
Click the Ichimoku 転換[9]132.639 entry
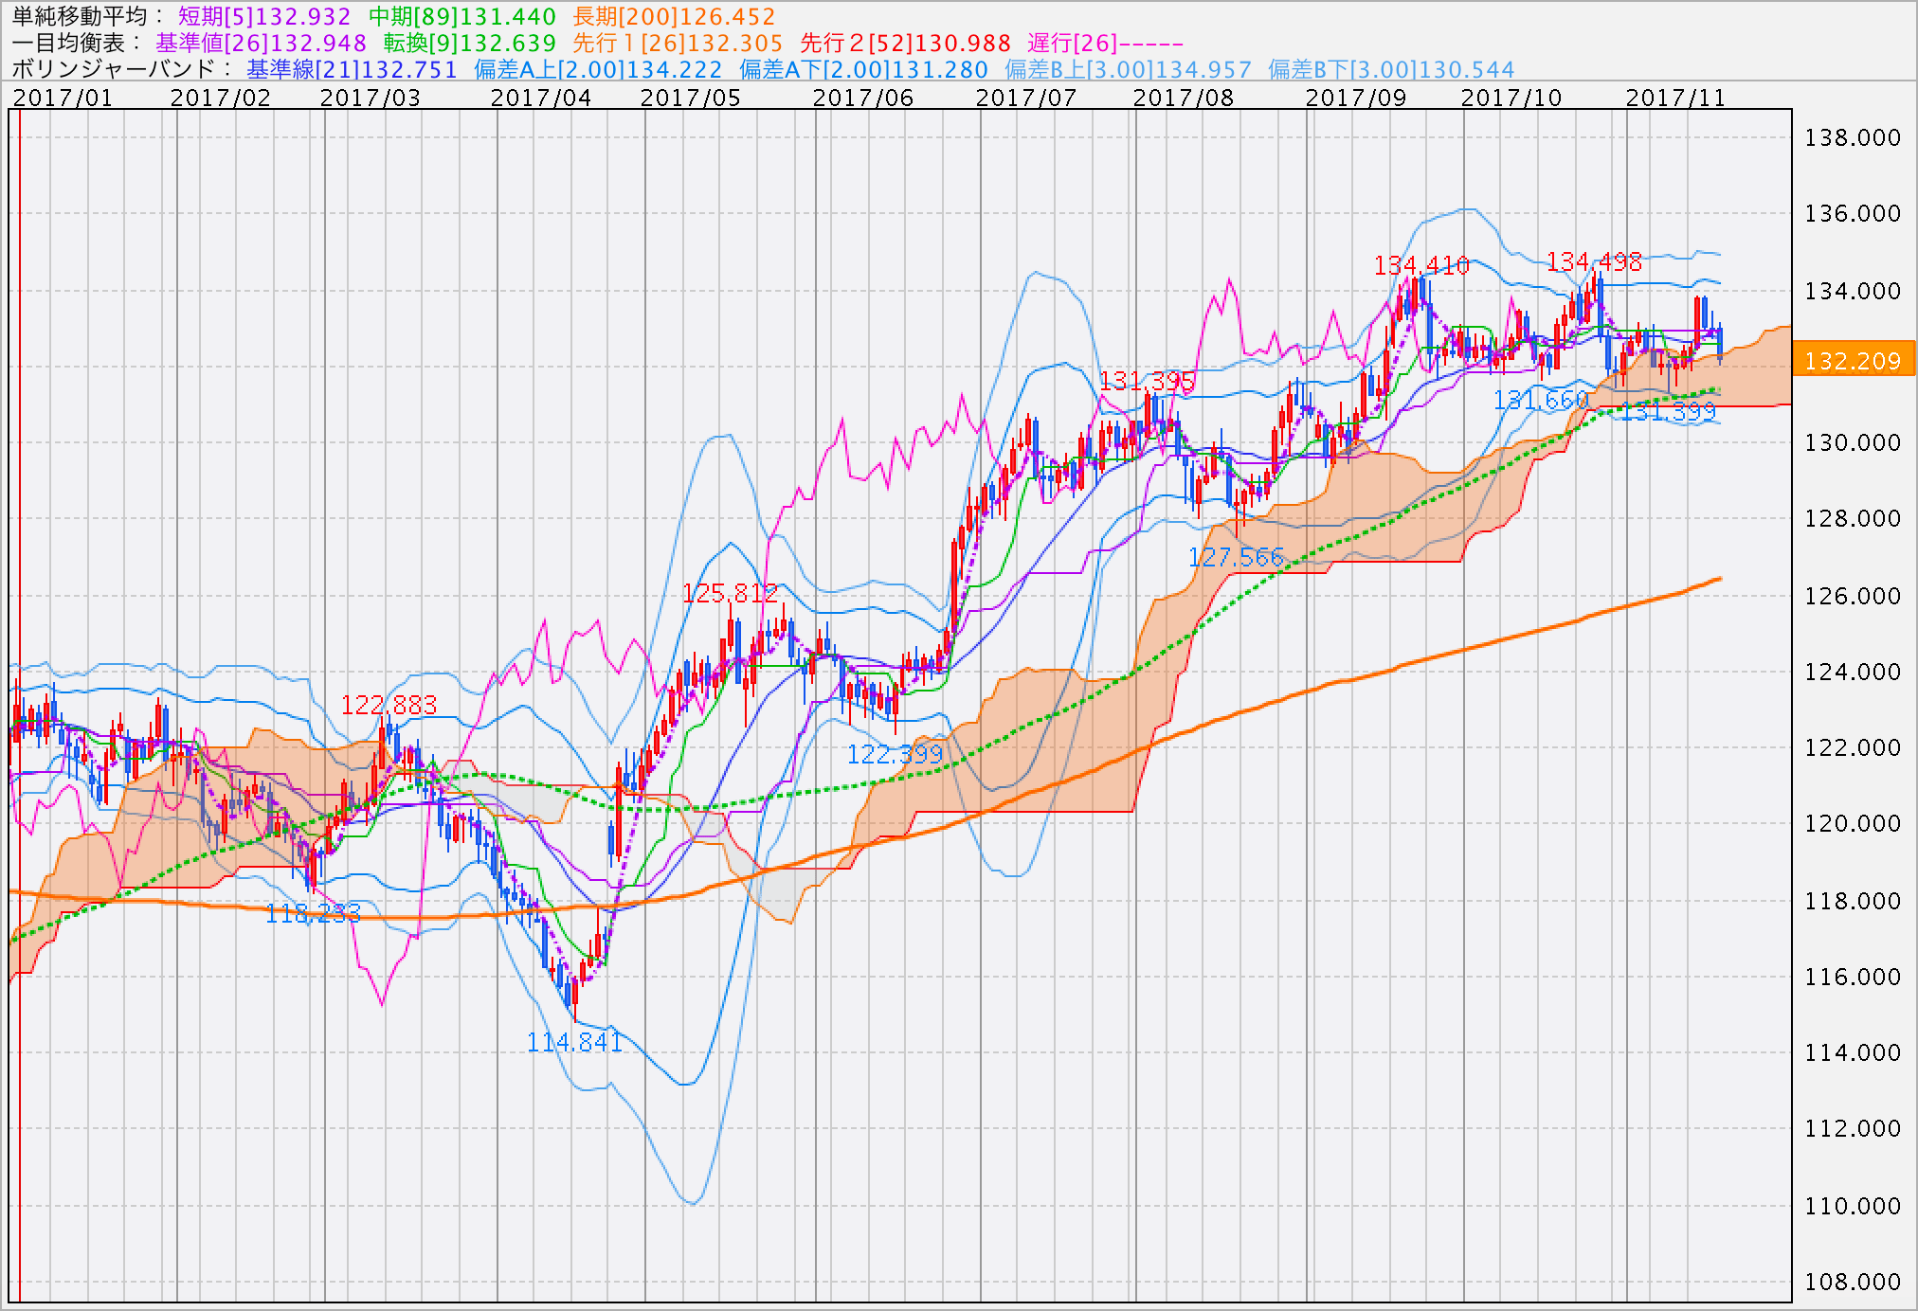[x=470, y=43]
